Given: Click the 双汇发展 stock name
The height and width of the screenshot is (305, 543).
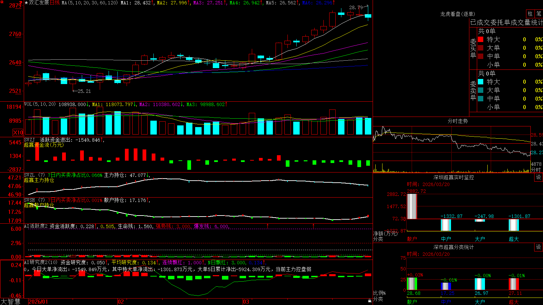Looking at the screenshot, I should click(39, 3).
